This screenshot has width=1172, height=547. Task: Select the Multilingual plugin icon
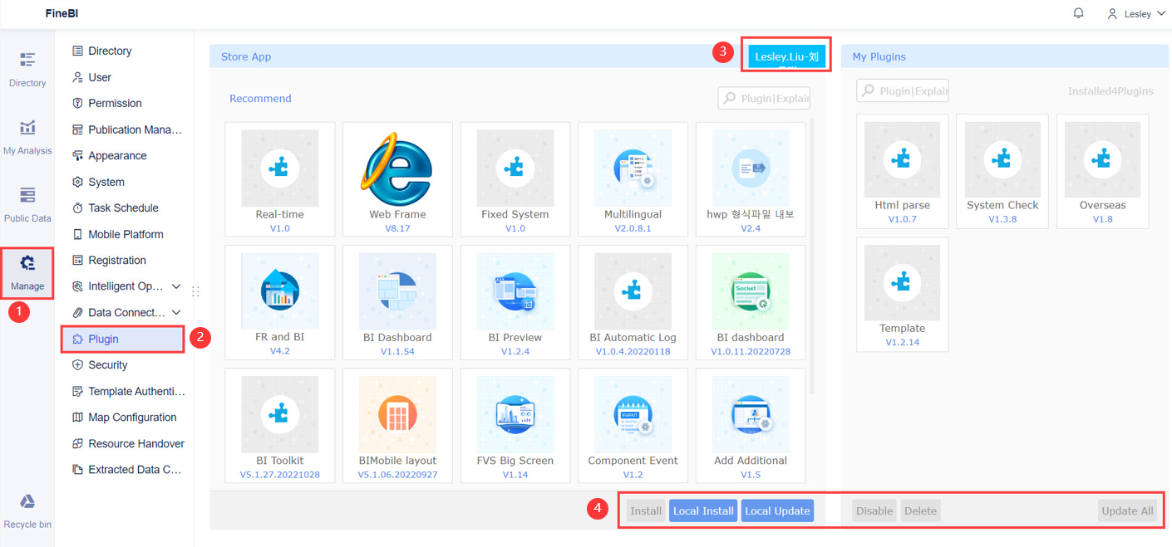[633, 168]
